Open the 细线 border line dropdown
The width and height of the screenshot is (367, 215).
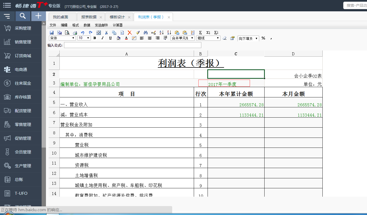(x=208, y=38)
